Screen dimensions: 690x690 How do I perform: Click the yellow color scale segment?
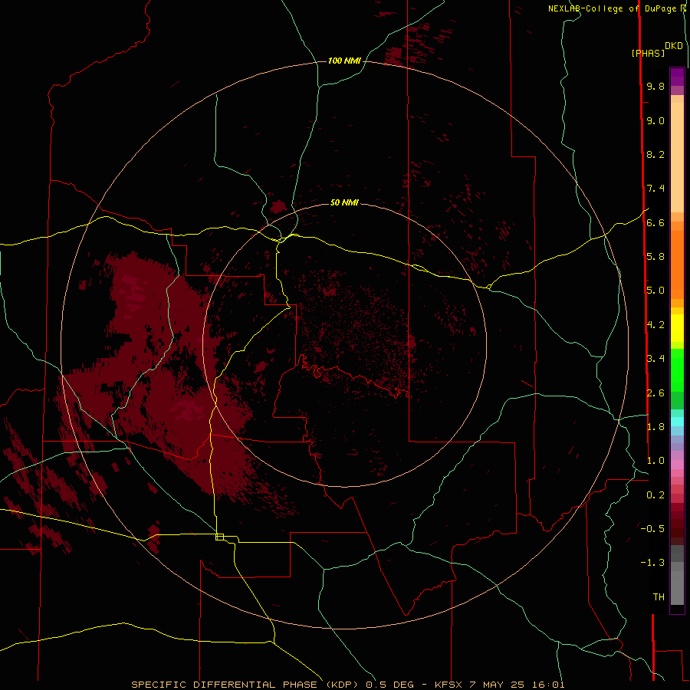pos(677,328)
